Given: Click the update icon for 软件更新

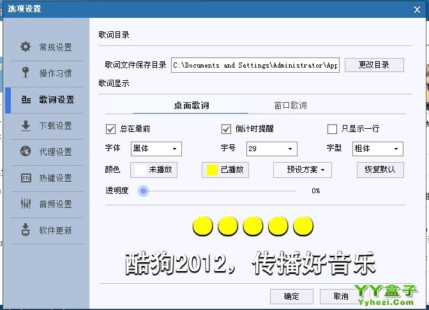Looking at the screenshot, I should 26,230.
